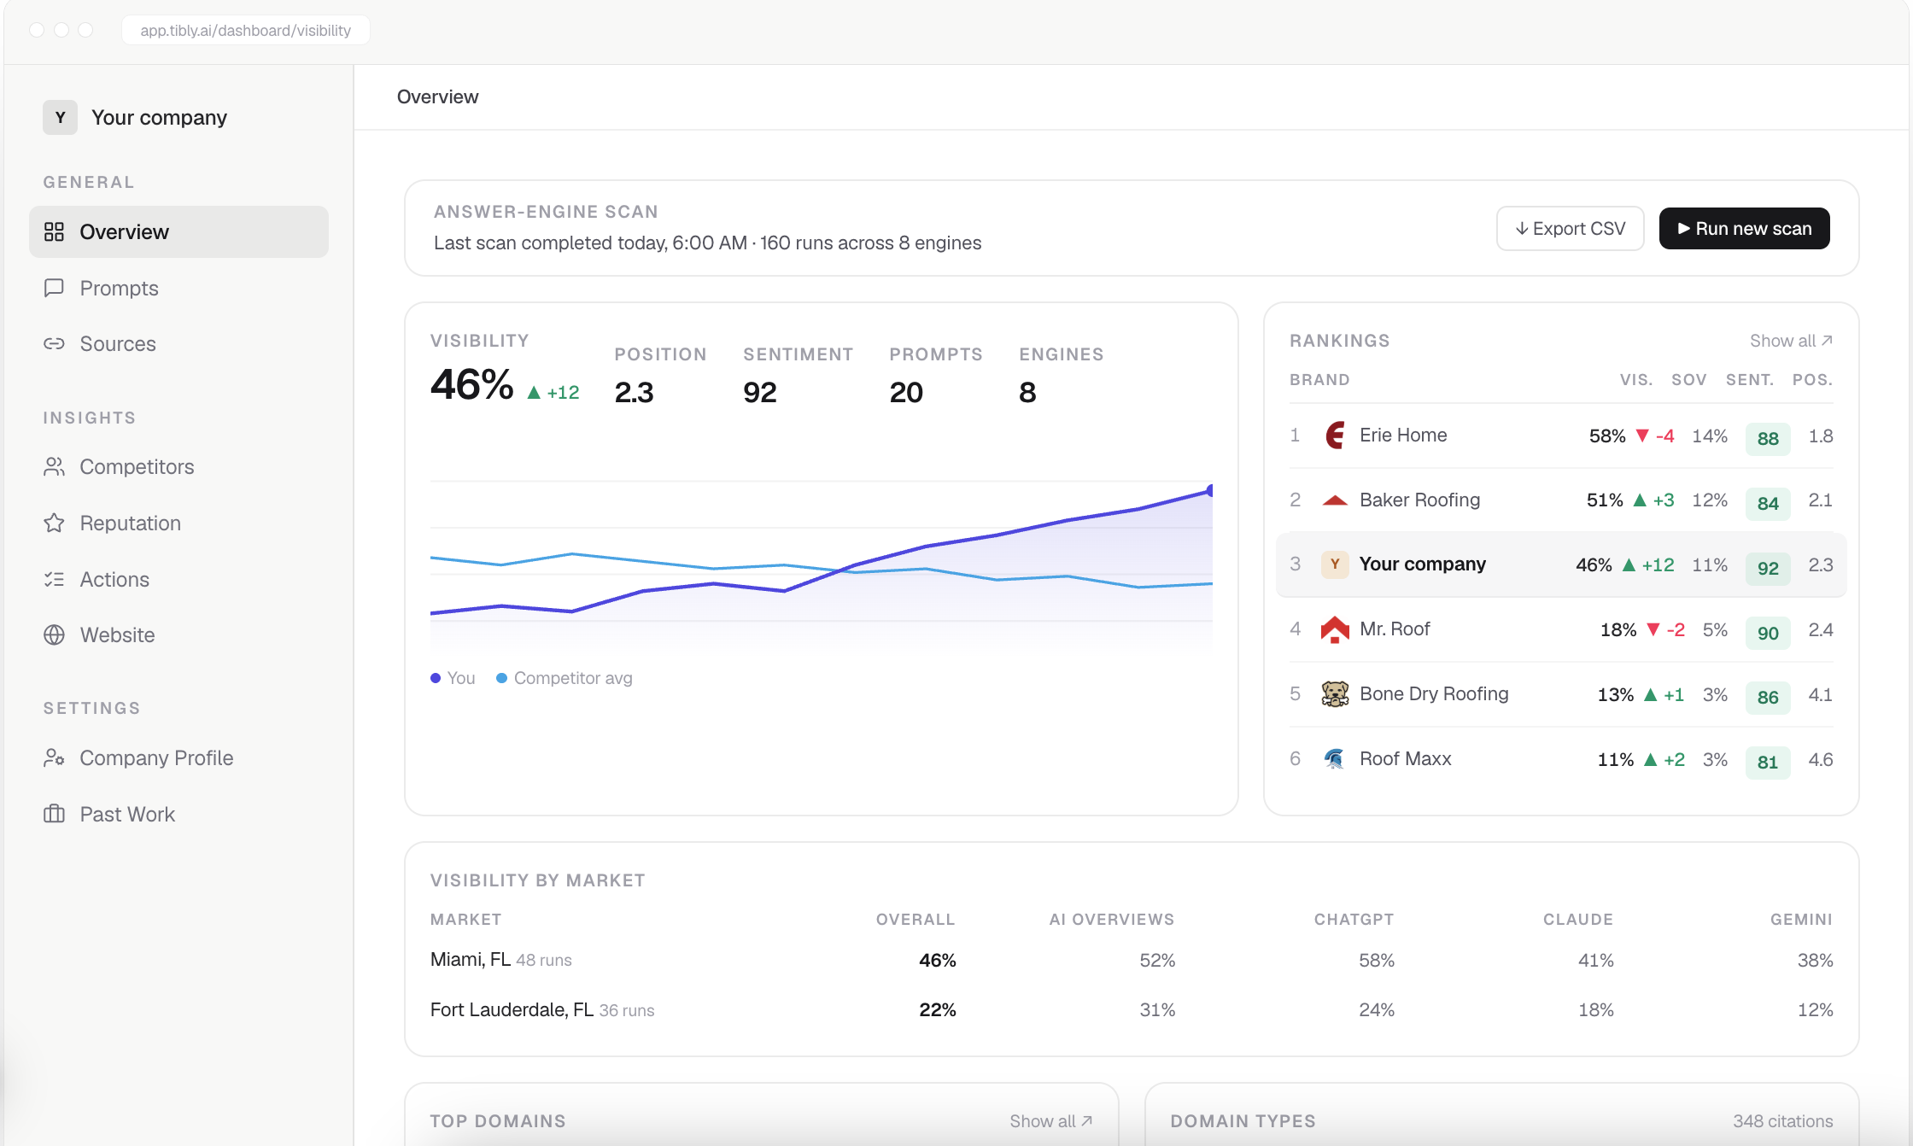This screenshot has width=1913, height=1146.
Task: Open Reputation star icon
Action: [x=54, y=523]
